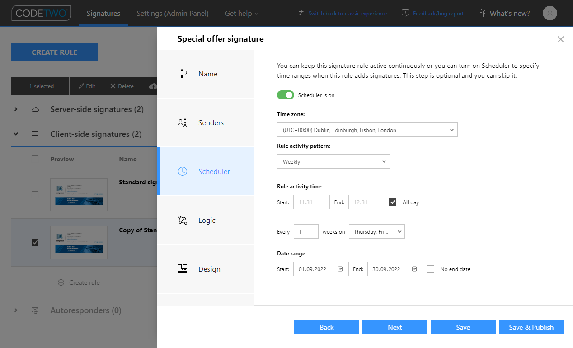Click the cloud icon next to Server-side signatures

click(35, 109)
